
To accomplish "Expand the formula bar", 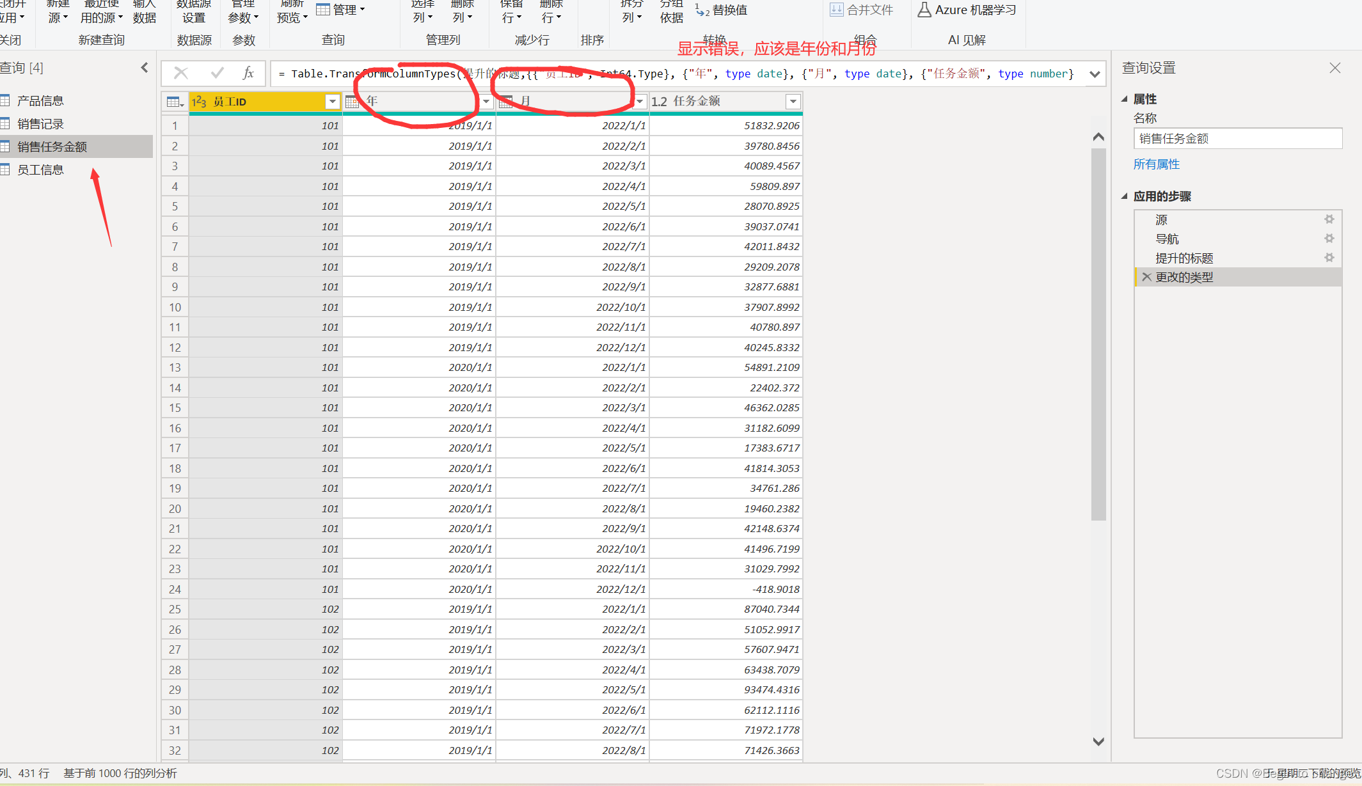I will pos(1095,74).
